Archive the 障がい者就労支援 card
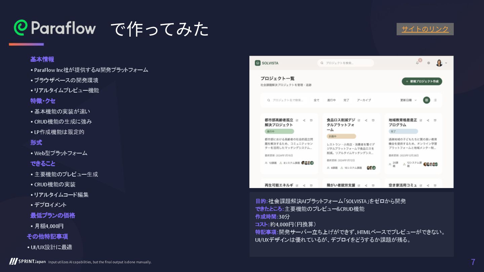This screenshot has height=272, width=484. (x=373, y=185)
